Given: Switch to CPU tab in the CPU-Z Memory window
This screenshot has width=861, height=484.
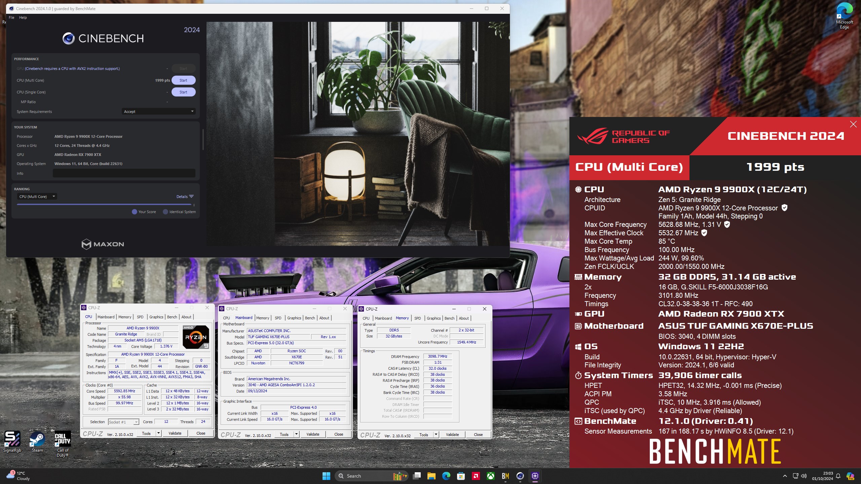Looking at the screenshot, I should pos(366,318).
